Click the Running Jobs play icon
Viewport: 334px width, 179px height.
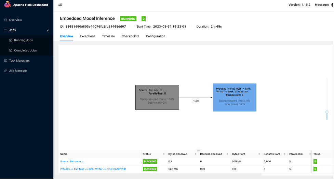point(11,40)
